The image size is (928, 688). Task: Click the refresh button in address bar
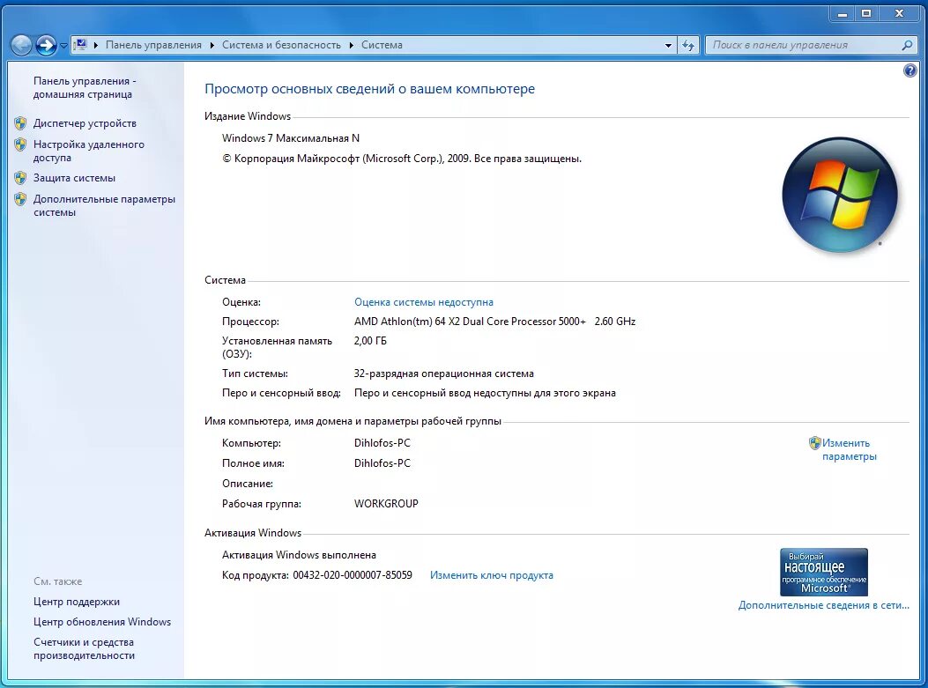[688, 45]
